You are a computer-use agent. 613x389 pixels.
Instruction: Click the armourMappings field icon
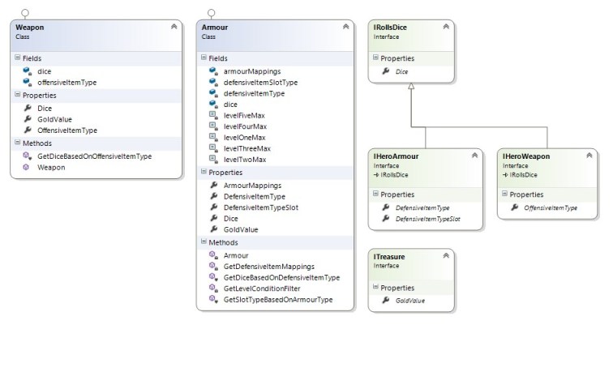(212, 71)
